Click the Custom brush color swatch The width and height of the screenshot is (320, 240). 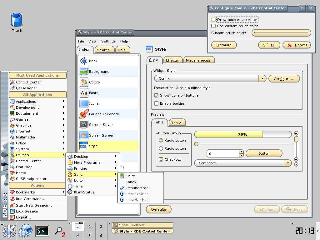(281, 32)
